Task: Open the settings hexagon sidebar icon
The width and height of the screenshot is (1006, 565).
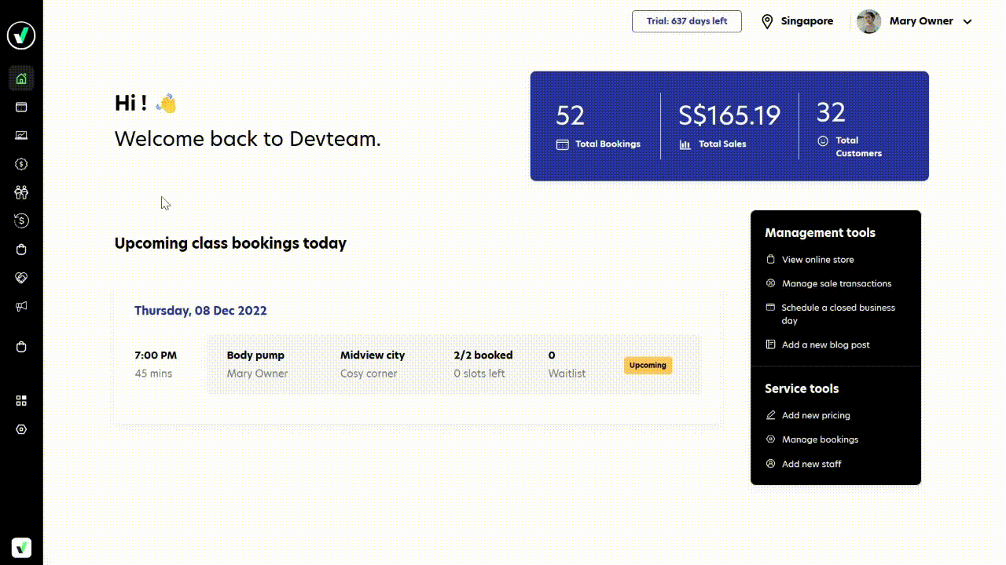Action: (x=21, y=429)
